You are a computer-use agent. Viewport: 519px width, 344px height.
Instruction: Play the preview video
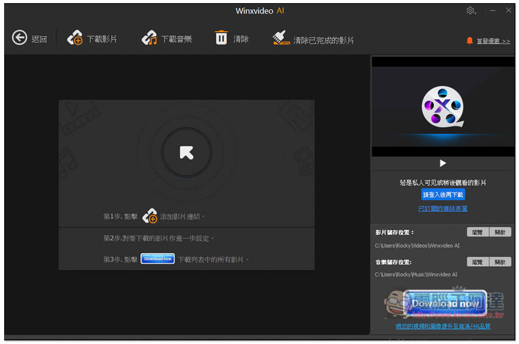[x=443, y=163]
